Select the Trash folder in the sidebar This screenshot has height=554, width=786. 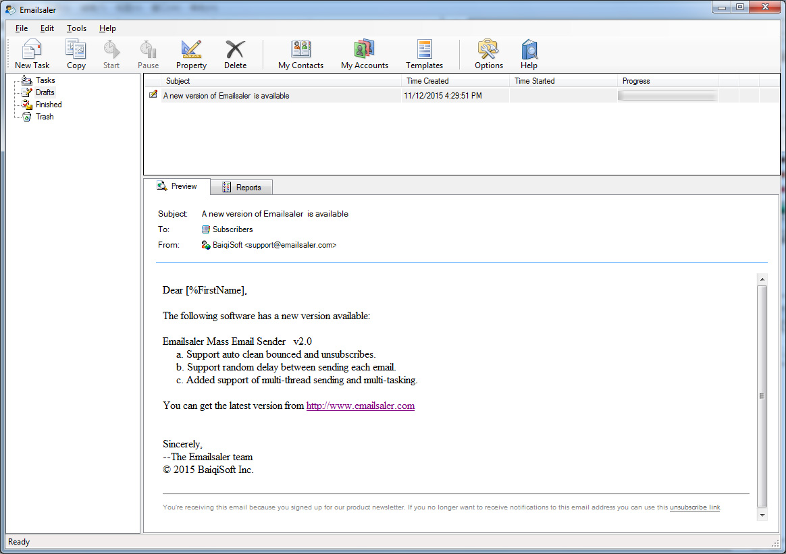coord(45,116)
